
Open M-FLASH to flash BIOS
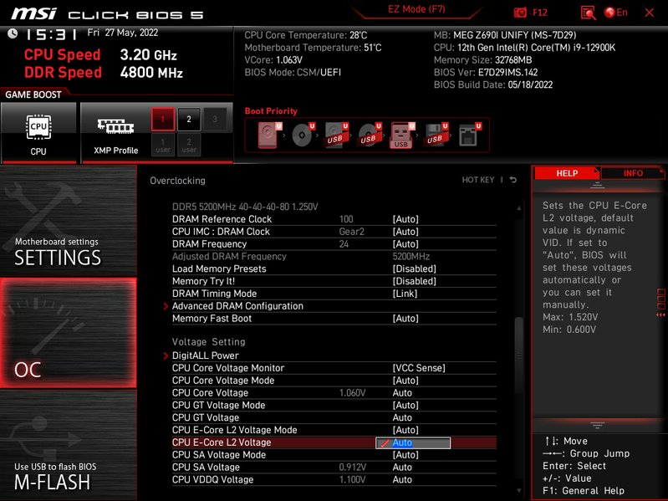[x=69, y=445]
